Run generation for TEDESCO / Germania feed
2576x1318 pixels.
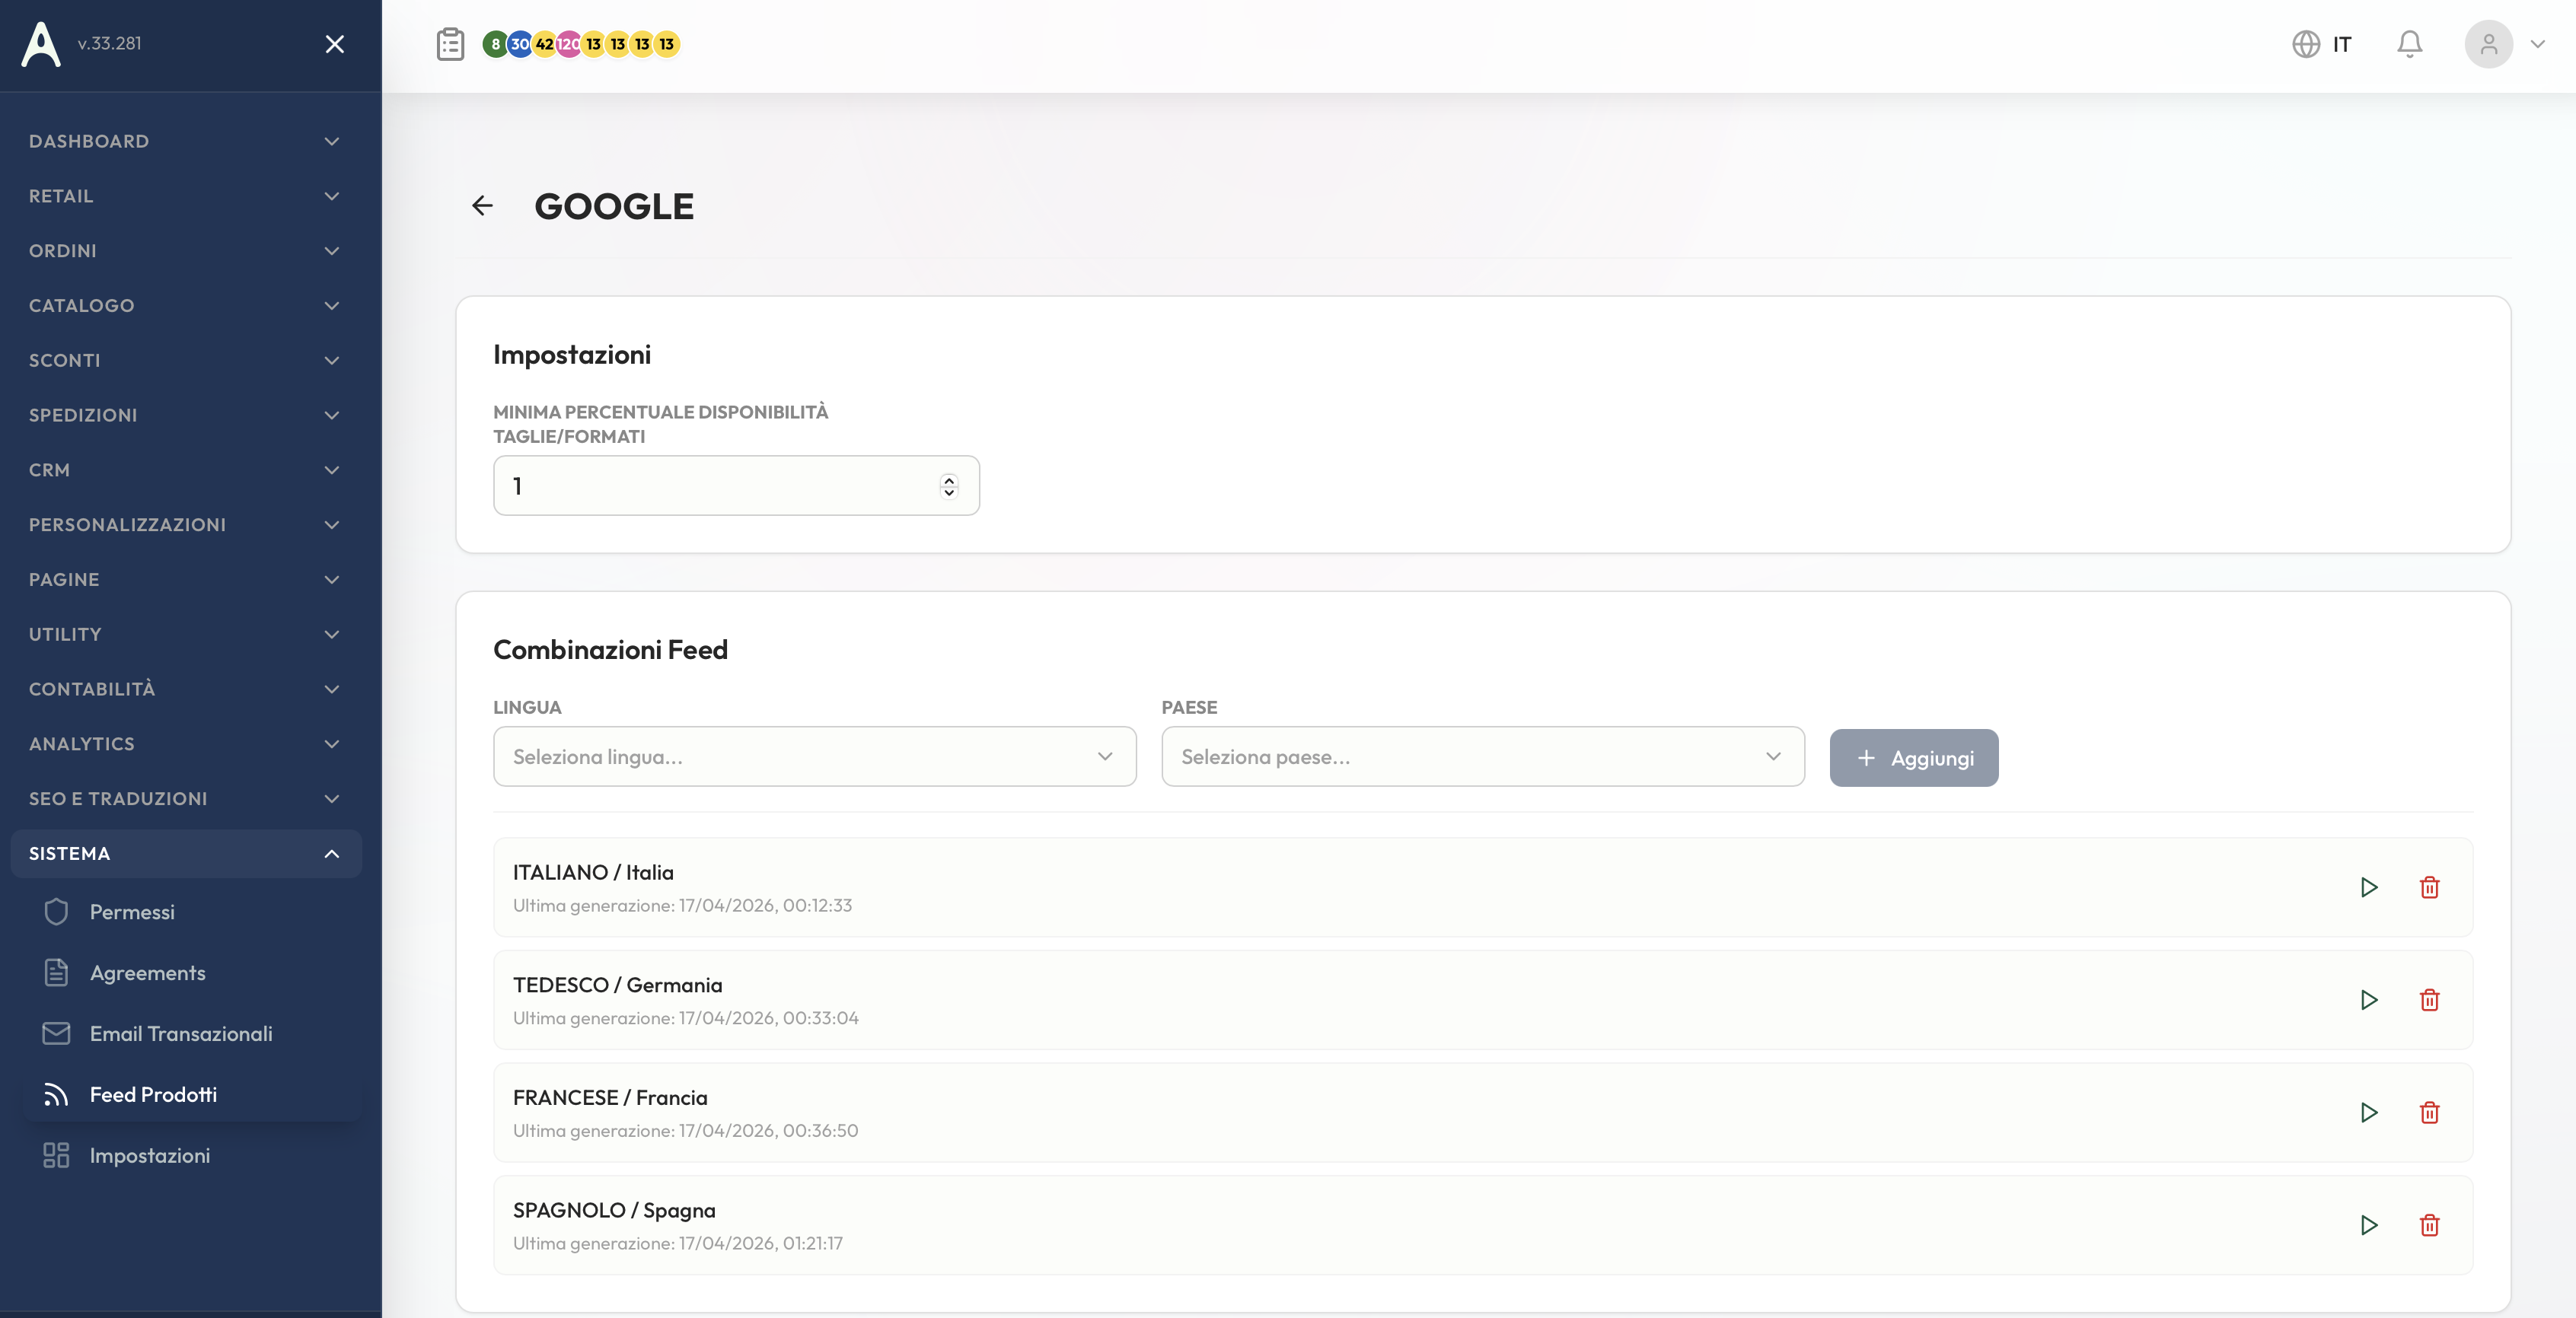pyautogui.click(x=2369, y=1000)
